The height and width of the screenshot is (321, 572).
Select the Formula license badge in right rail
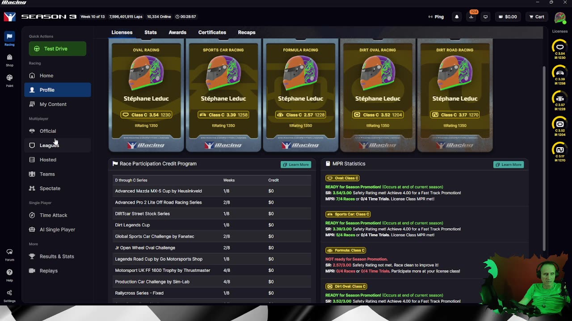[560, 101]
